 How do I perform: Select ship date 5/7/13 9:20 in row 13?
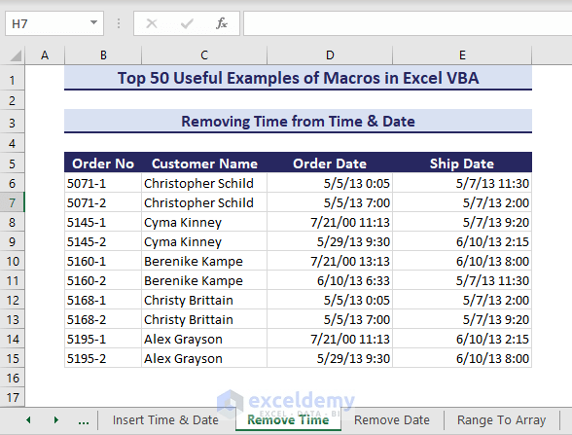[x=462, y=319]
